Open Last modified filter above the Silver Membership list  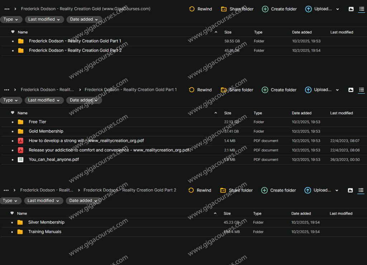[43, 201]
